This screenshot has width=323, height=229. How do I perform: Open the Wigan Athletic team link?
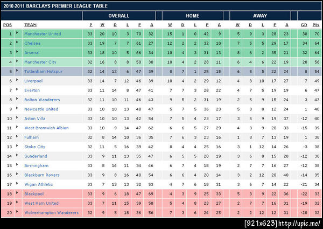coord(39,185)
